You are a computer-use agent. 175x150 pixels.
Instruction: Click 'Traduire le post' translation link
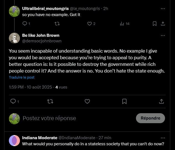coord(22,77)
